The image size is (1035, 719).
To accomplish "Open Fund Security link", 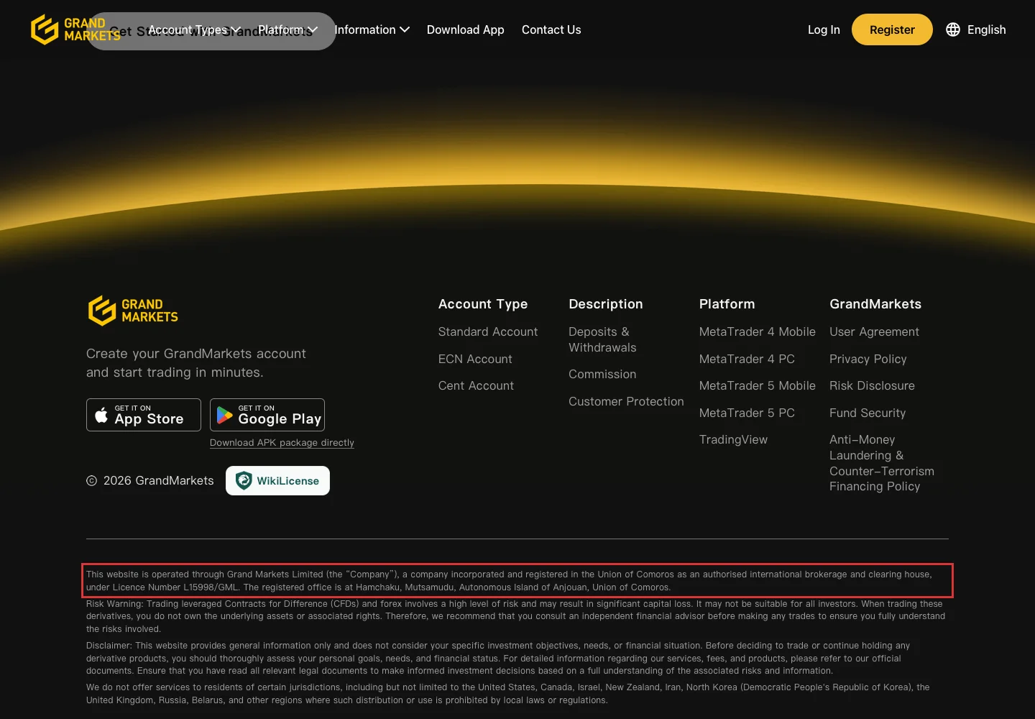I will tap(868, 413).
